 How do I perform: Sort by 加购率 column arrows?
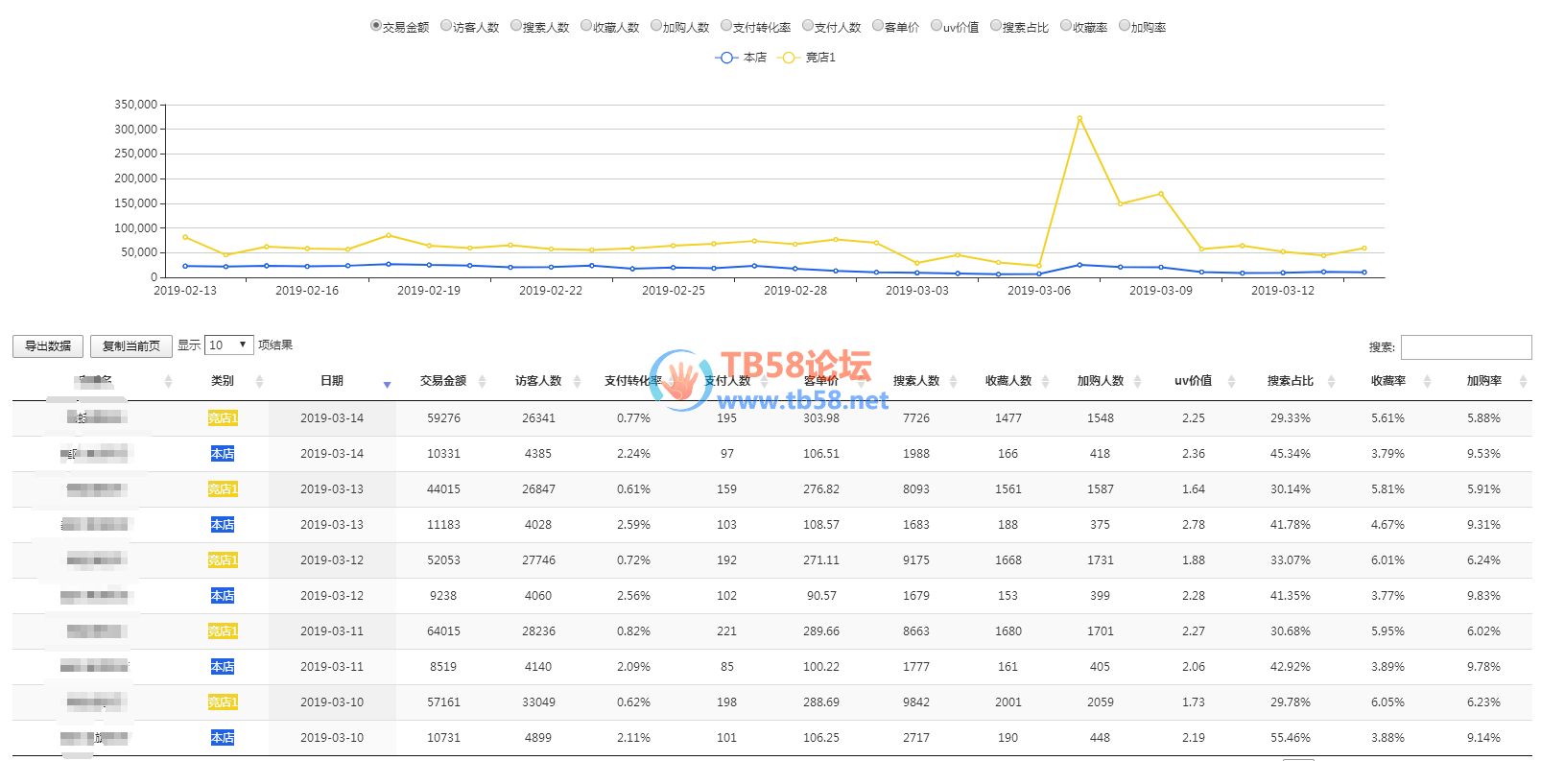coord(1523,382)
